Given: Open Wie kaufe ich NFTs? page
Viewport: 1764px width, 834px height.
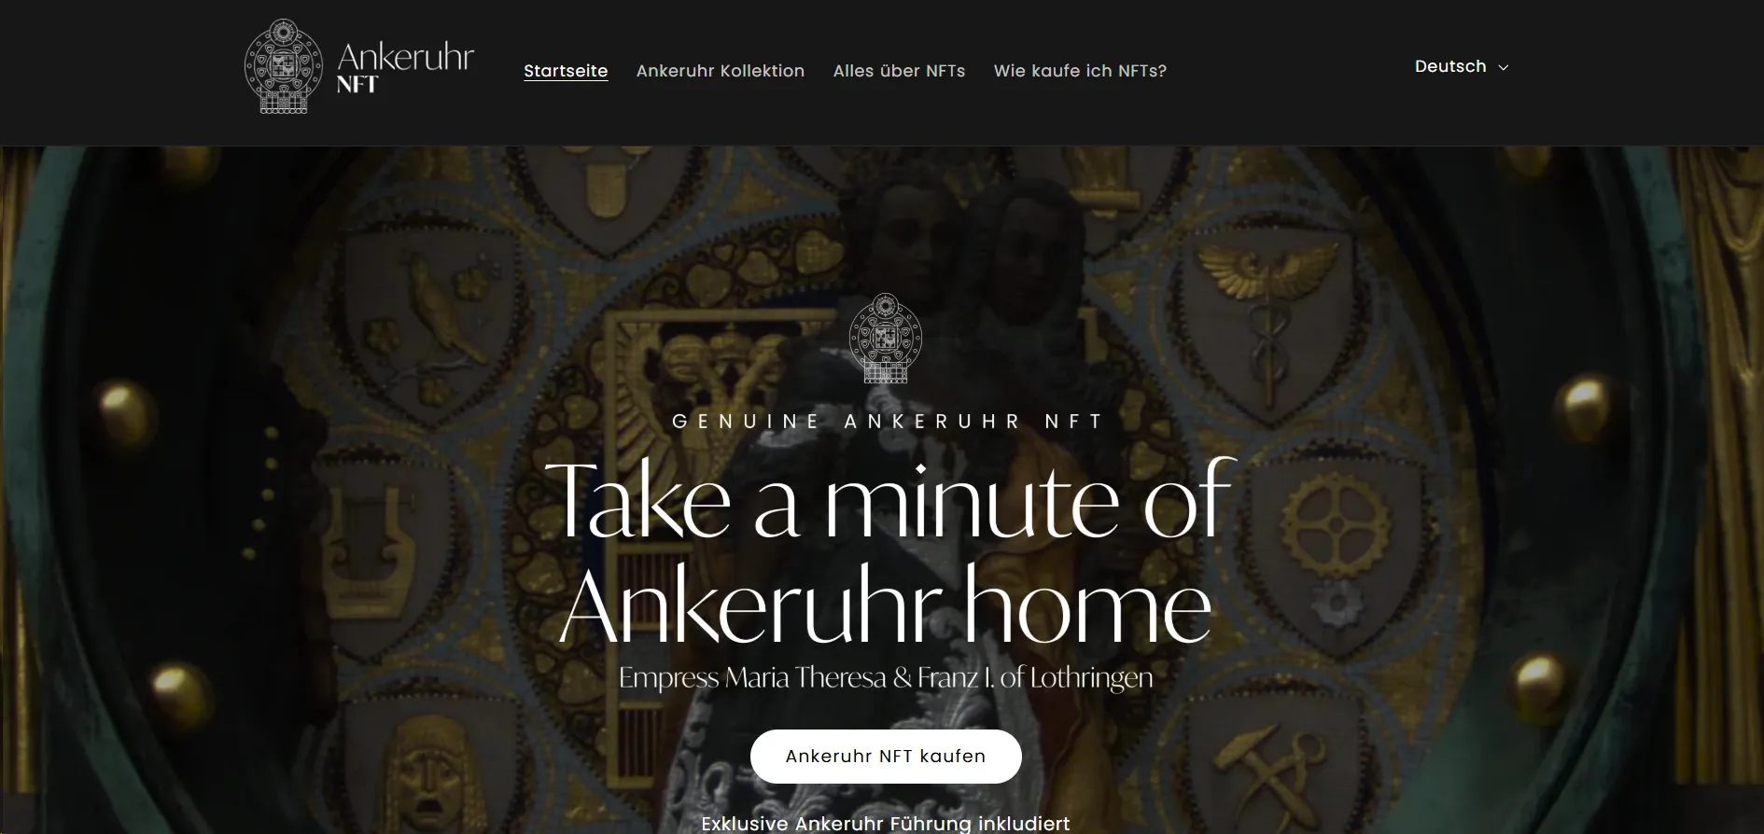Looking at the screenshot, I should tap(1080, 71).
